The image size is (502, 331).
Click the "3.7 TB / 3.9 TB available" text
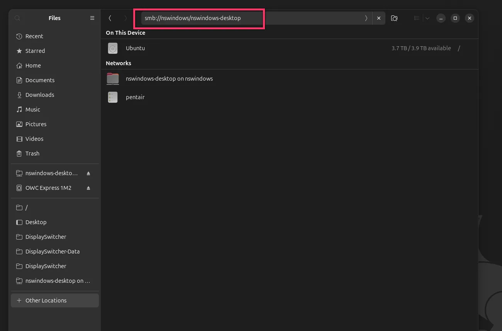point(421,48)
